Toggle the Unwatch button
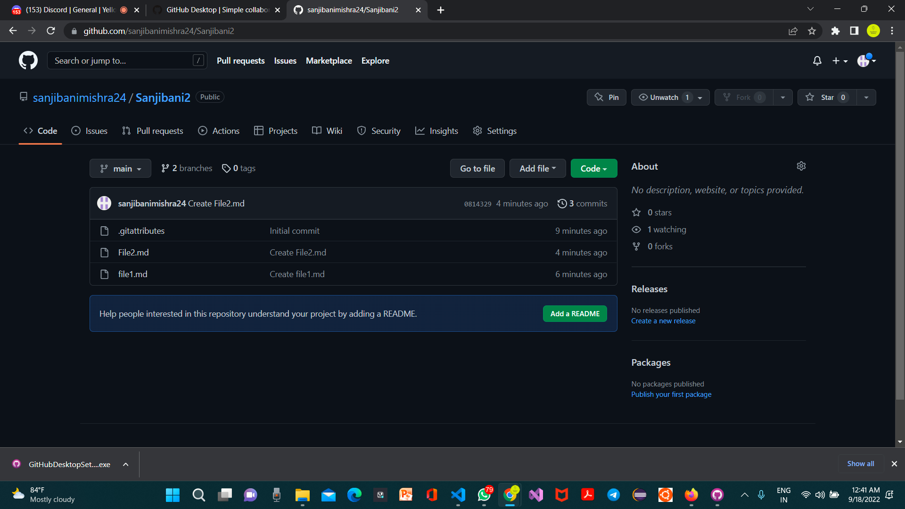 664,97
